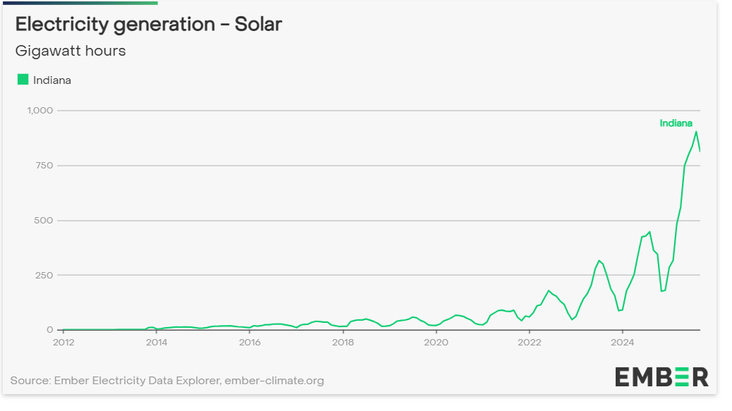The width and height of the screenshot is (732, 411).
Task: Click the 2024 x-axis tick label
Action: coord(622,343)
